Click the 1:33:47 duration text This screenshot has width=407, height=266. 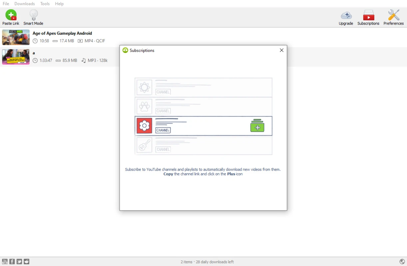click(x=46, y=61)
